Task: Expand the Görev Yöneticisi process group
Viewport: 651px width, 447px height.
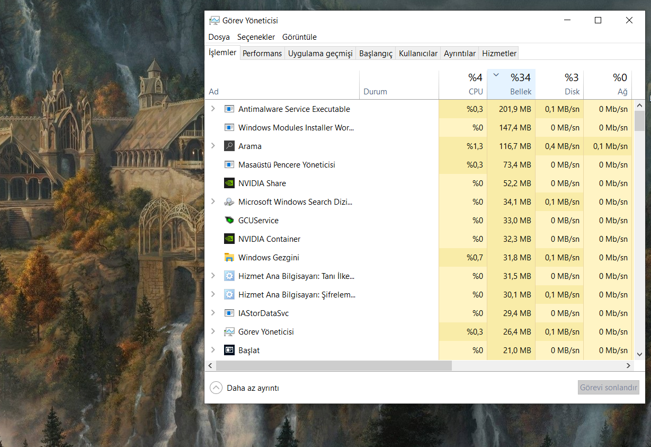Action: (213, 331)
